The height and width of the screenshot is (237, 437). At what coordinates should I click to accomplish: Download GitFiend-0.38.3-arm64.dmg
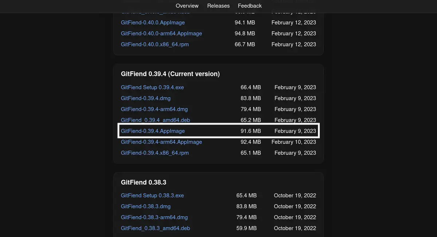(x=154, y=217)
